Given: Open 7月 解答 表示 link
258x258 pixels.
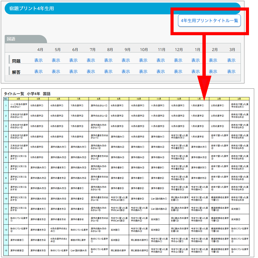Looking at the screenshot, I should tap(91, 72).
